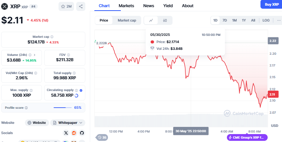Click the info icon beside Market cap
The width and height of the screenshot is (282, 142).
(x=52, y=37)
